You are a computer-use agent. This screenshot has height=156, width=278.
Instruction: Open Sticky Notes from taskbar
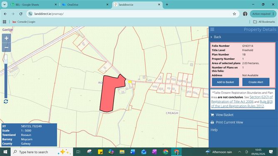click(x=100, y=152)
